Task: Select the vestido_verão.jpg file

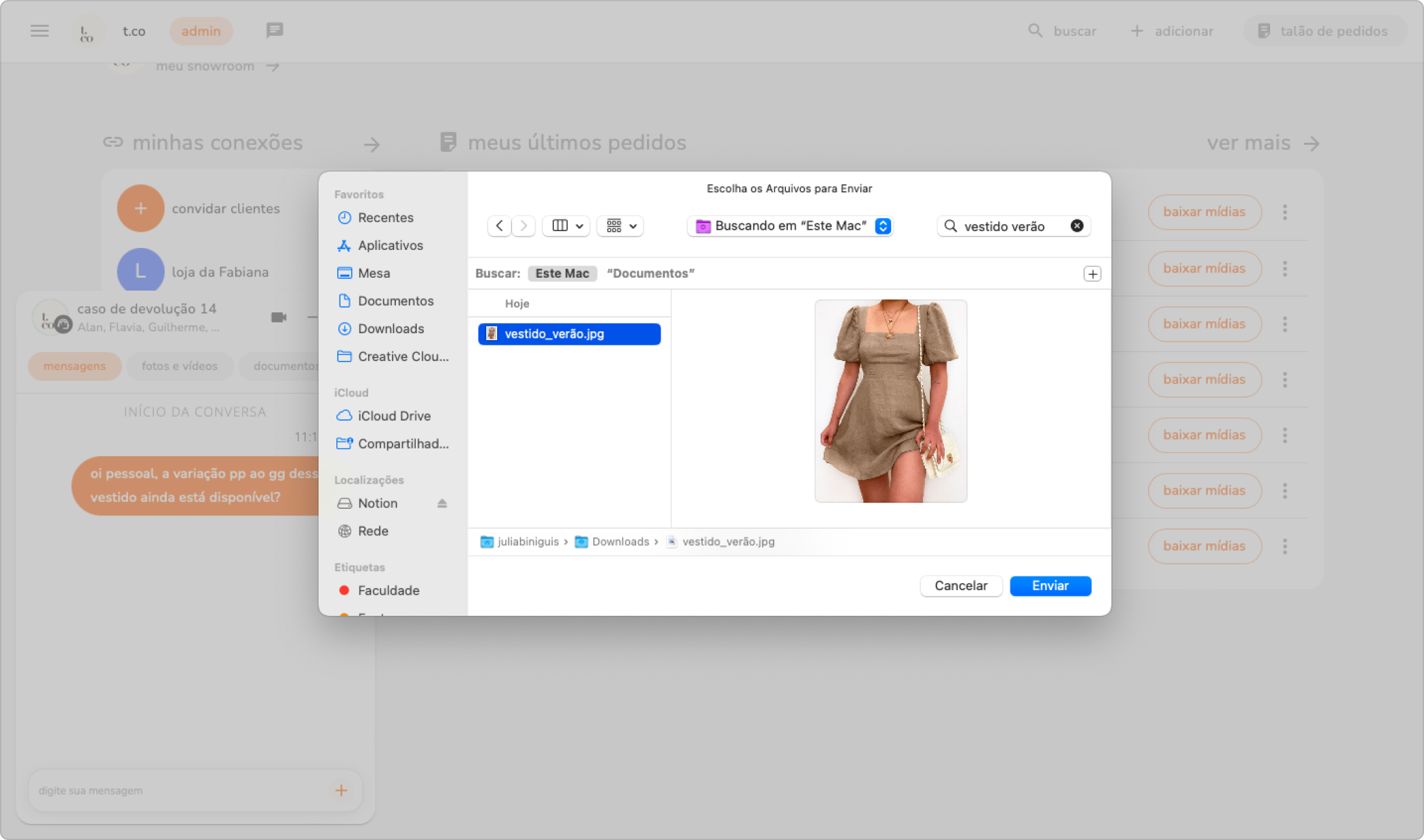Action: pyautogui.click(x=568, y=334)
